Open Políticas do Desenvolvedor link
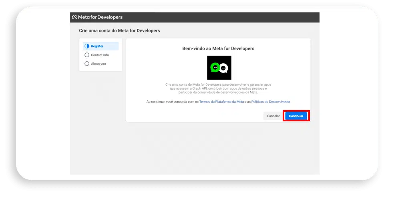 [271, 102]
